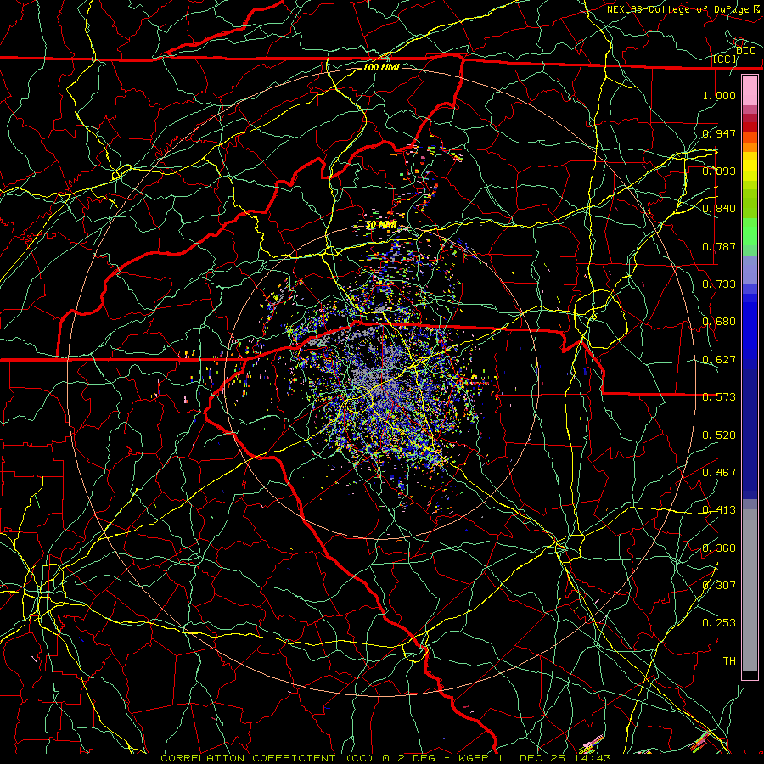Click the 1.000 value on the color scale
Viewport: 764px width, 764px height.
coord(719,95)
